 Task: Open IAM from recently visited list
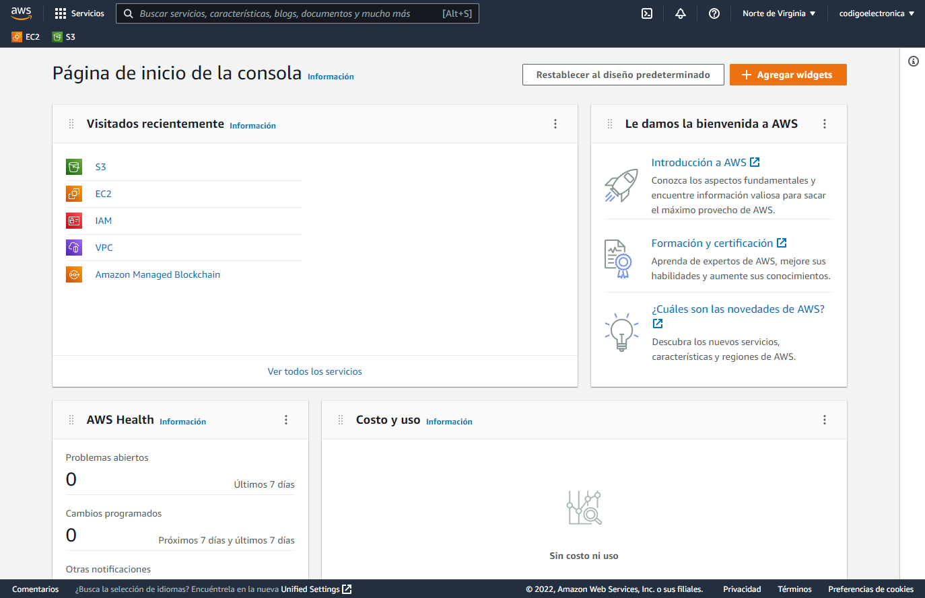tap(103, 221)
